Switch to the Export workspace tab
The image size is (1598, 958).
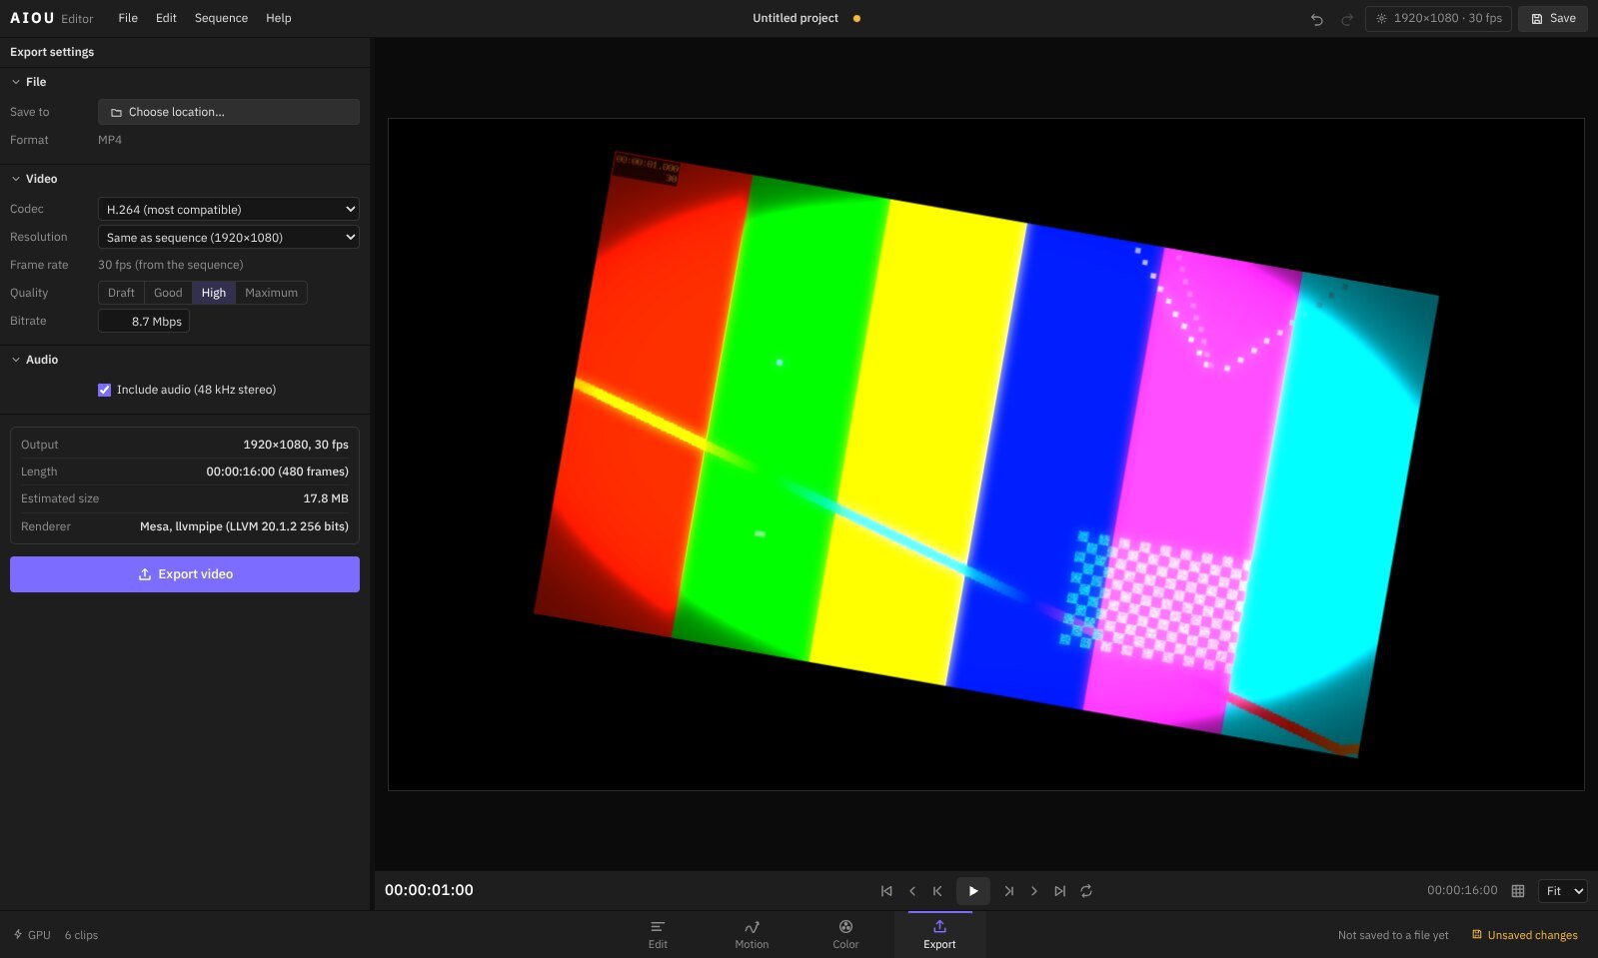pyautogui.click(x=939, y=935)
